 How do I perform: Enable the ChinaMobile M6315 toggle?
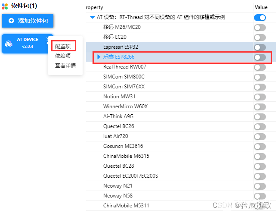tap(260, 157)
